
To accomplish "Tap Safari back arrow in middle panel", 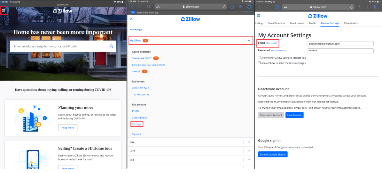I will [x=132, y=7].
